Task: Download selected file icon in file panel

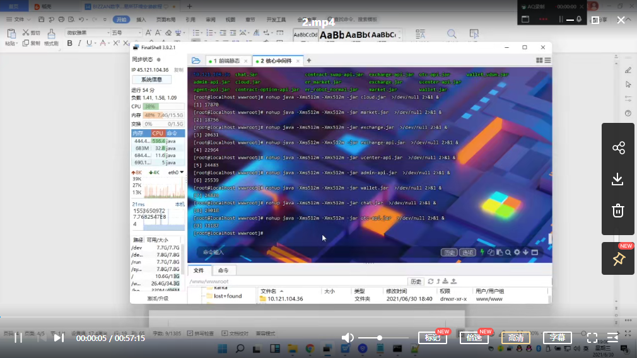Action: [445, 281]
